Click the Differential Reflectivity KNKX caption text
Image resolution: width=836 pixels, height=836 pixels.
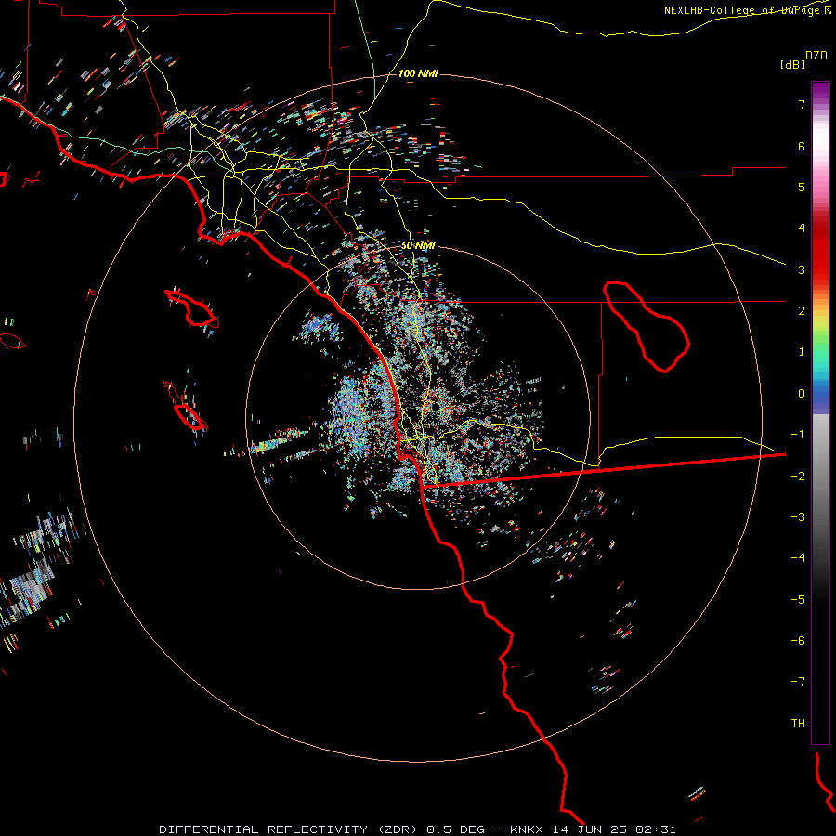417,829
